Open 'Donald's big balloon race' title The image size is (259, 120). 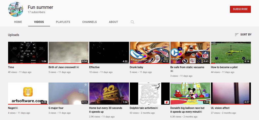[187, 110]
